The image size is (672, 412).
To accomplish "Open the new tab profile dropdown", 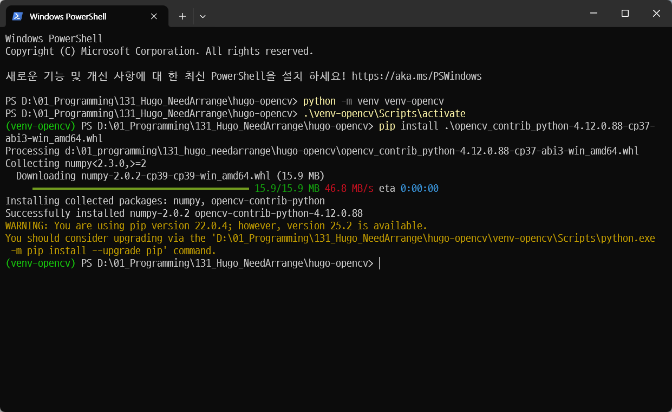I will pyautogui.click(x=203, y=16).
